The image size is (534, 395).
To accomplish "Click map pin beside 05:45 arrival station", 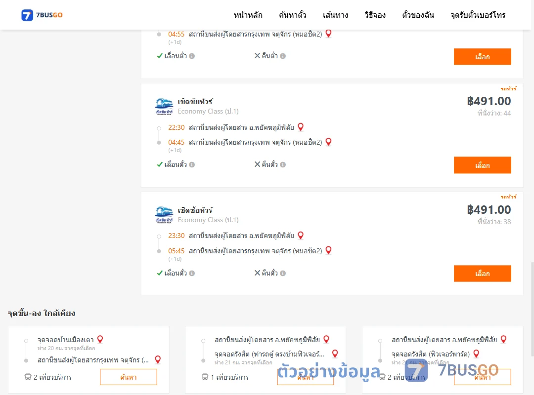I will pyautogui.click(x=329, y=250).
